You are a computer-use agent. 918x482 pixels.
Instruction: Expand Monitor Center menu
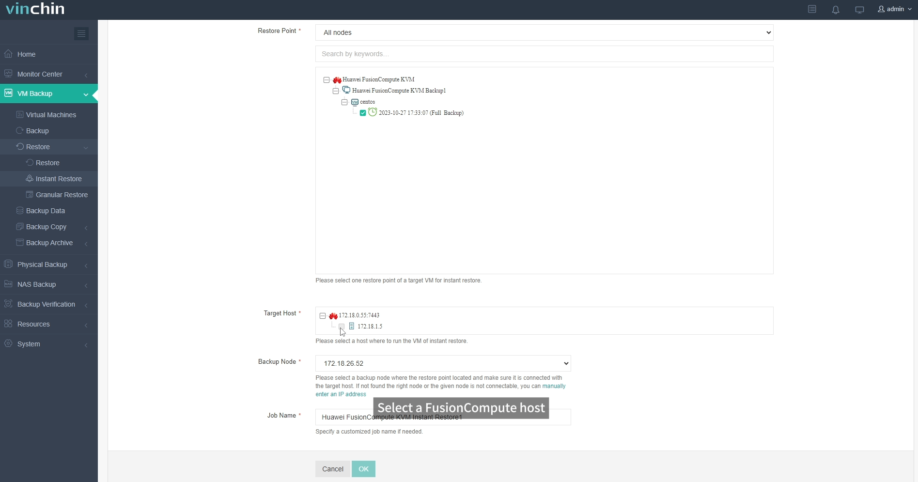click(x=49, y=74)
